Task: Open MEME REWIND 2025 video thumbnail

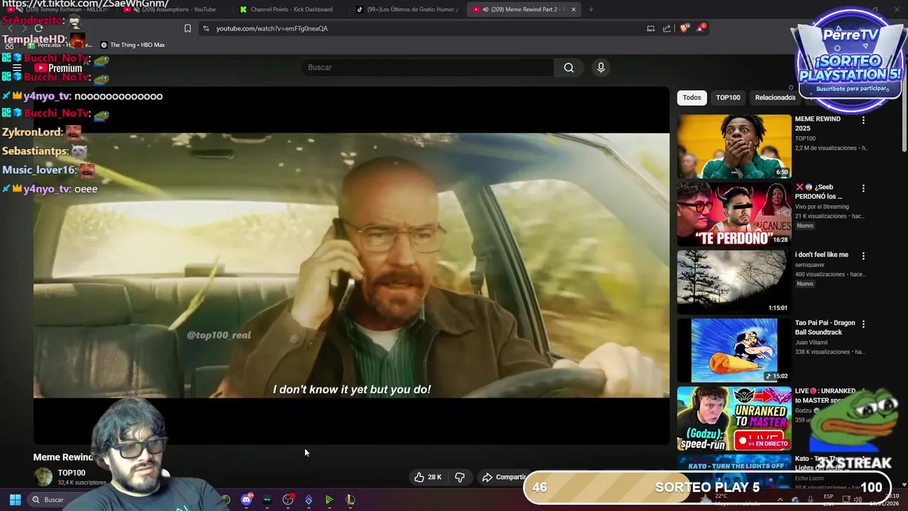Action: point(733,146)
